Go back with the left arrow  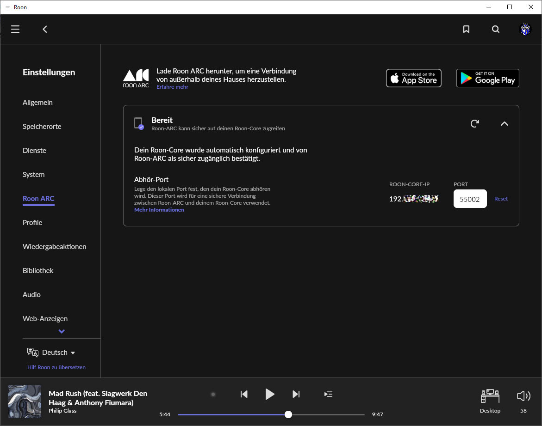click(x=45, y=29)
